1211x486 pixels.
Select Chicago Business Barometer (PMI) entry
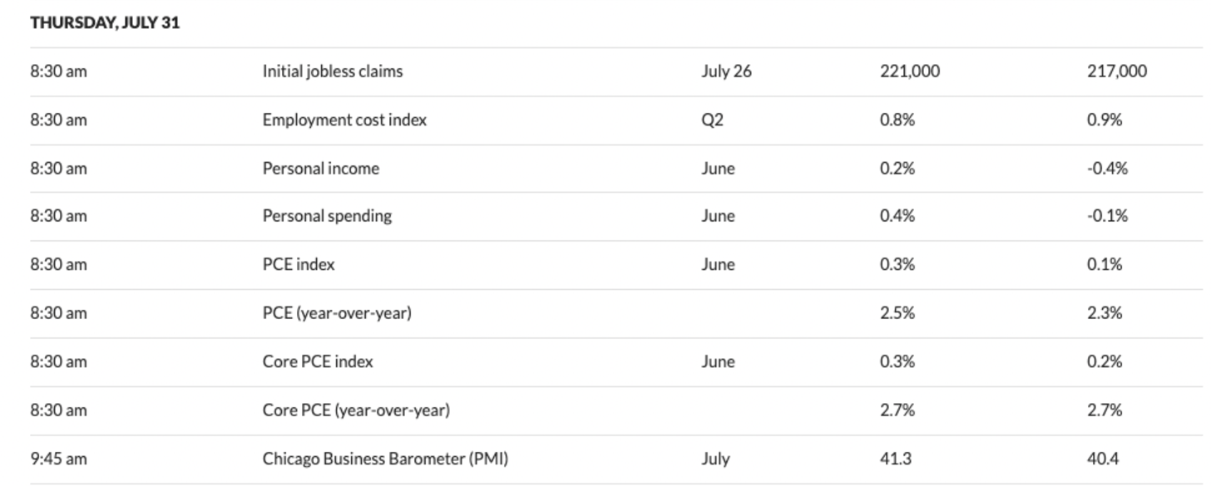pyautogui.click(x=385, y=459)
